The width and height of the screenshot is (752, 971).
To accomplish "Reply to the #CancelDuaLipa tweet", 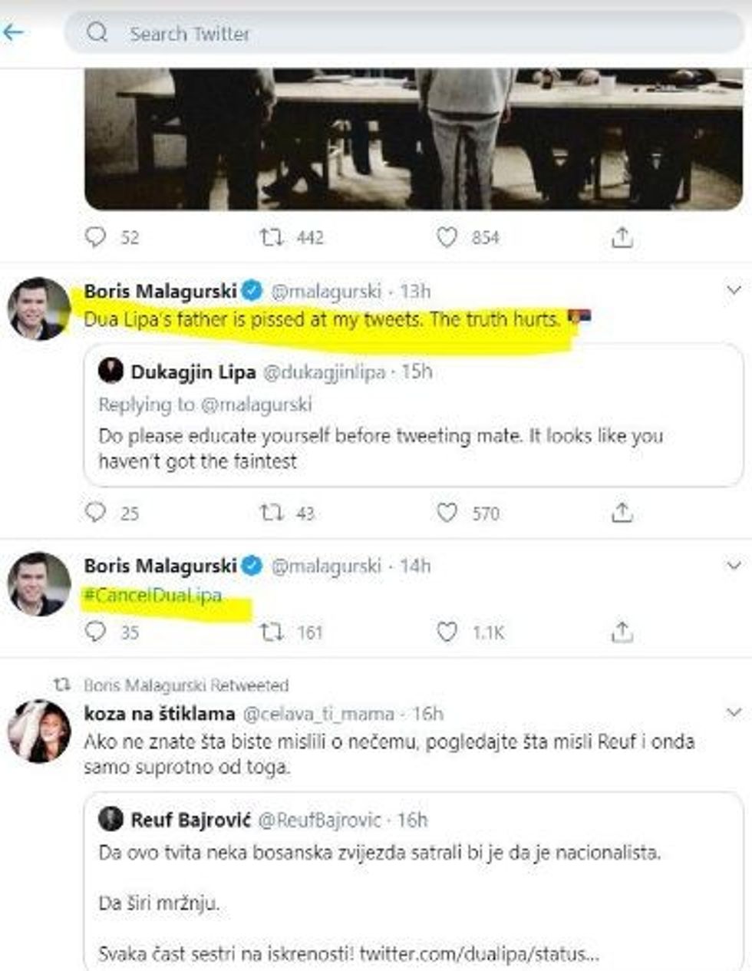I will [x=95, y=632].
